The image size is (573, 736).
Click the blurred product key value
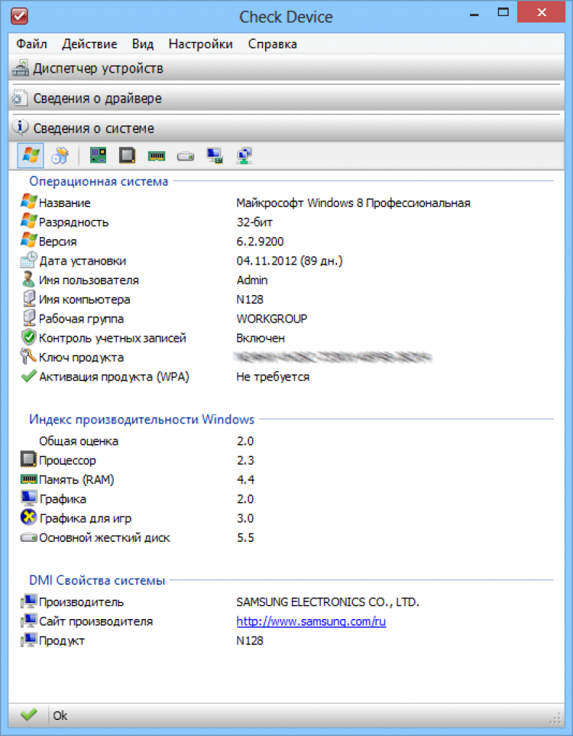pyautogui.click(x=333, y=357)
